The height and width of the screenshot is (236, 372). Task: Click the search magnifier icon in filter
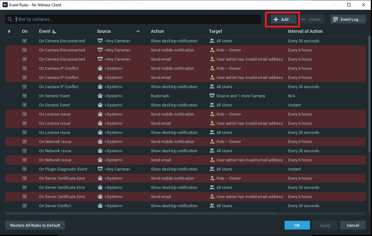[x=10, y=19]
